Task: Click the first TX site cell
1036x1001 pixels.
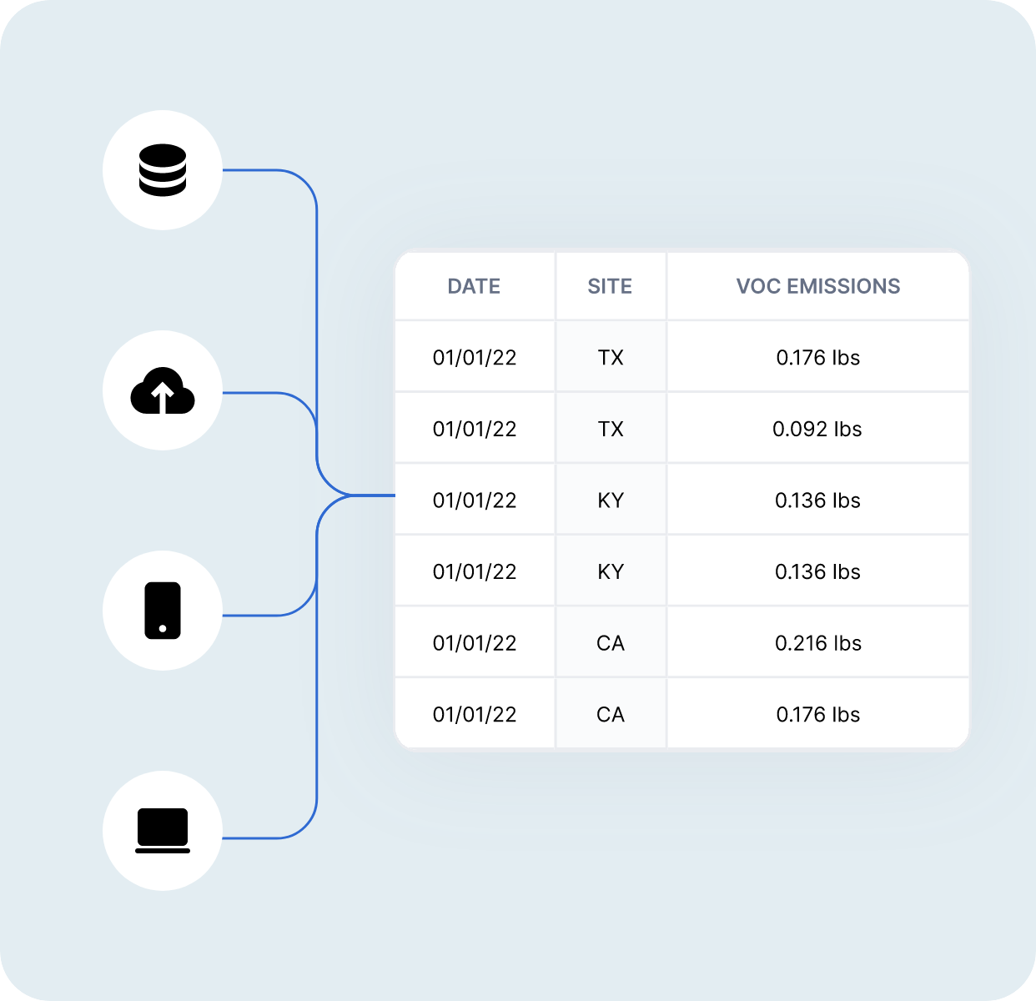Action: 610,357
